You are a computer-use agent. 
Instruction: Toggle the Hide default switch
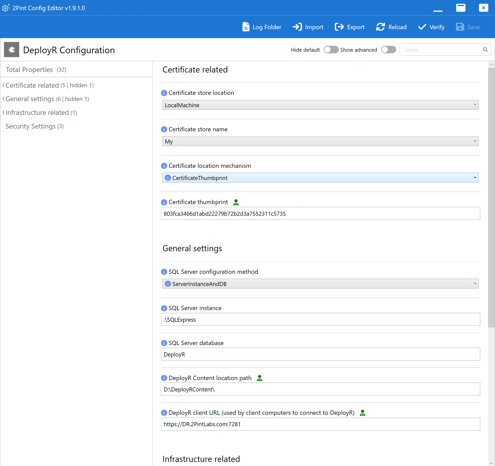point(331,50)
